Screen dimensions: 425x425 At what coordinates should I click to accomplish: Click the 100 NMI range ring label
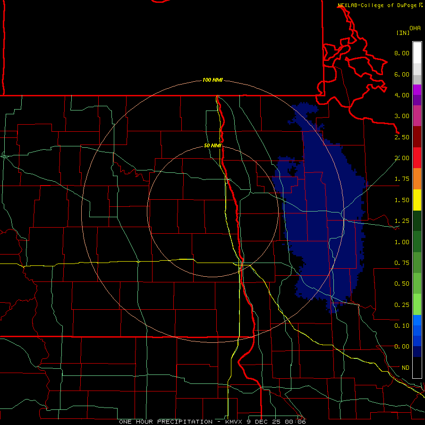[212, 80]
